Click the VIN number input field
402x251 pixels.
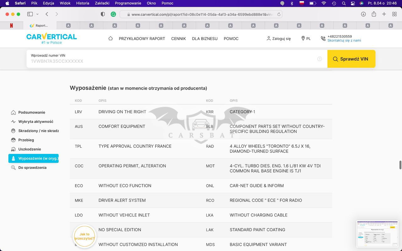(173, 61)
